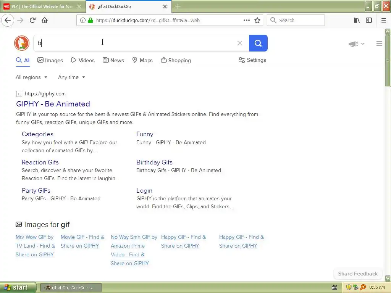The width and height of the screenshot is (391, 293).
Task: Open the Windows start menu
Action: [x=18, y=288]
